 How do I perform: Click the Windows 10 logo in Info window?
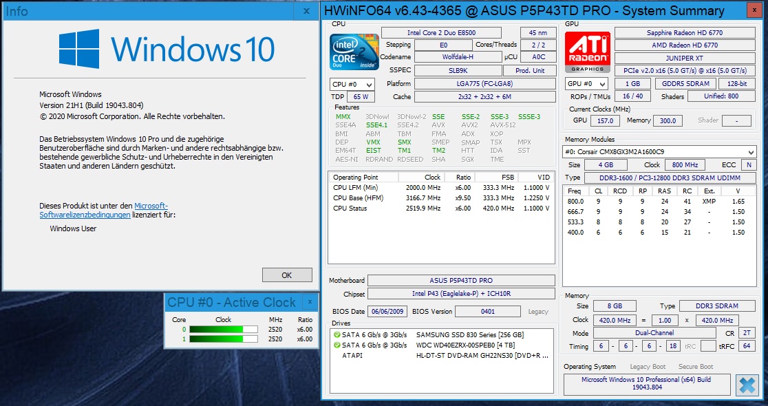(167, 48)
